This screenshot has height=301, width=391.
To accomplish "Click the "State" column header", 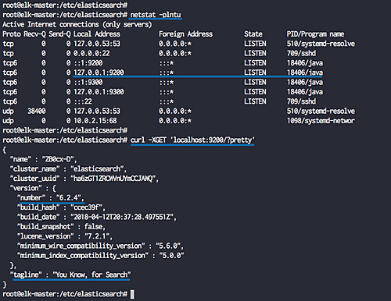I will 253,34.
